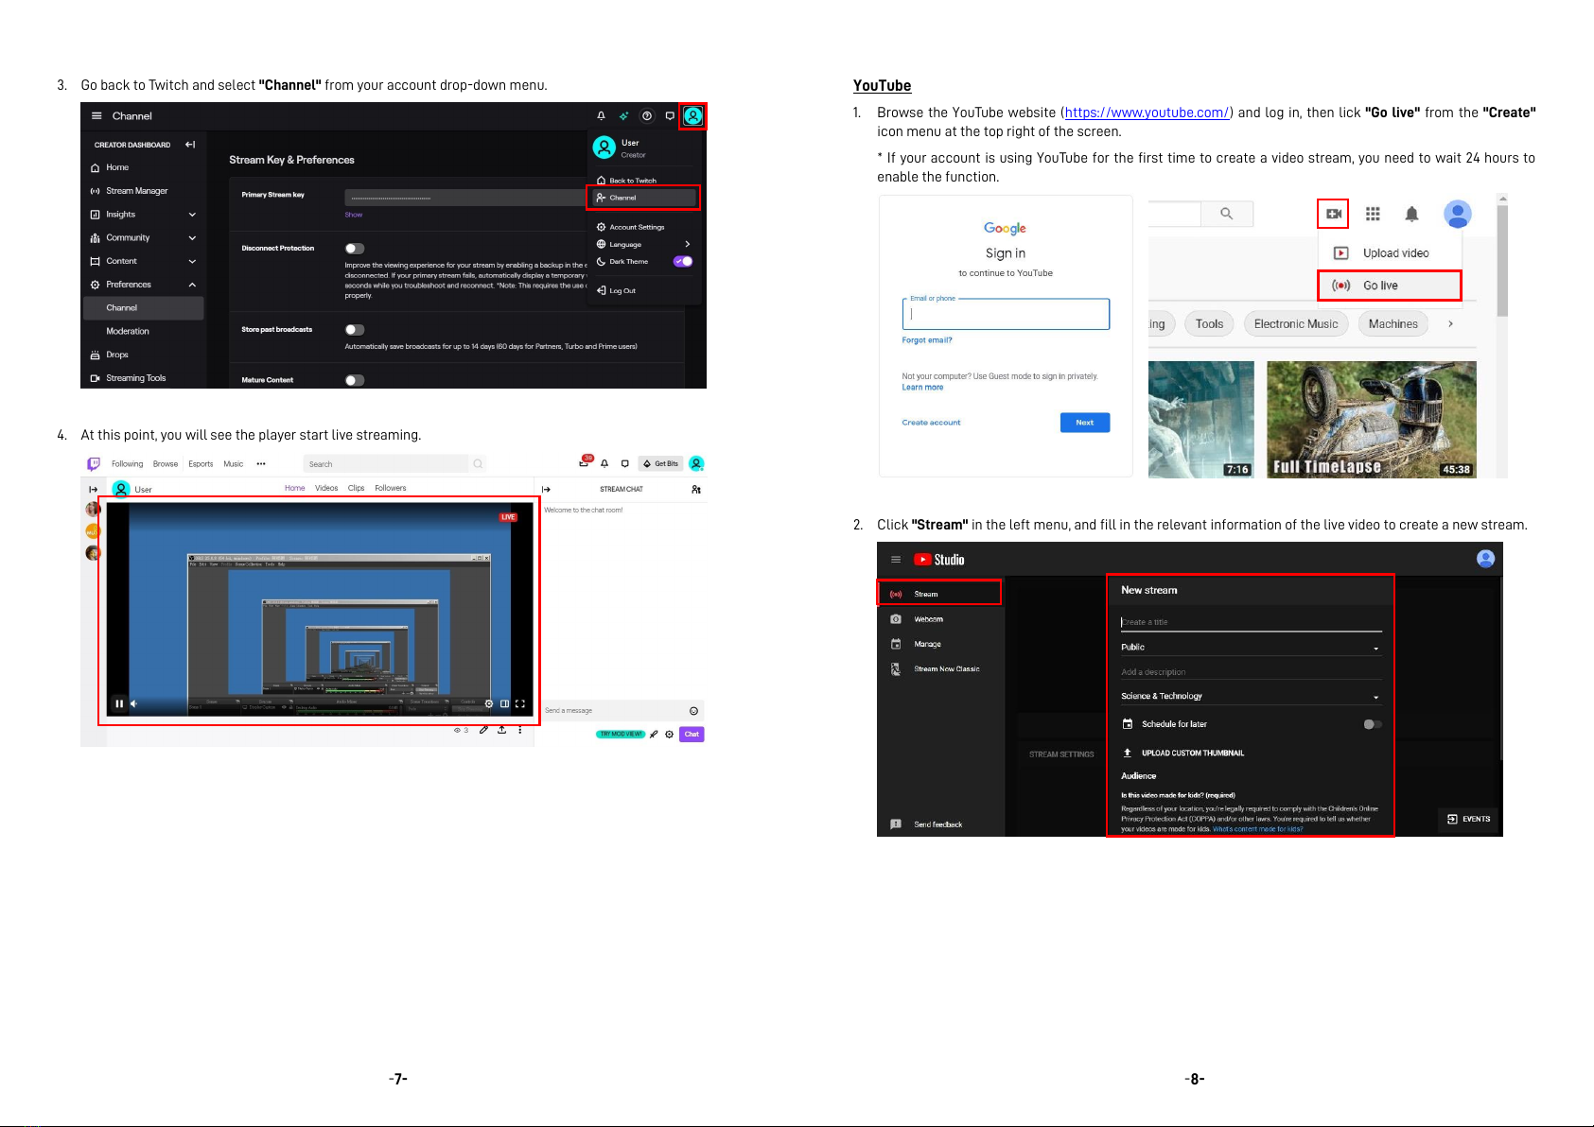The width and height of the screenshot is (1594, 1127).
Task: Open the https://www.youtube.com/ link
Action: pyautogui.click(x=1147, y=113)
